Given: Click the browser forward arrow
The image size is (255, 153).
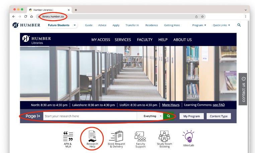Looking at the screenshot, I should tap(20, 17).
